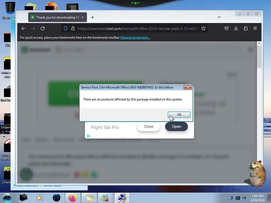Image resolution: width=271 pixels, height=203 pixels.
Task: Open the tracking protection shield icon
Action: [66, 28]
